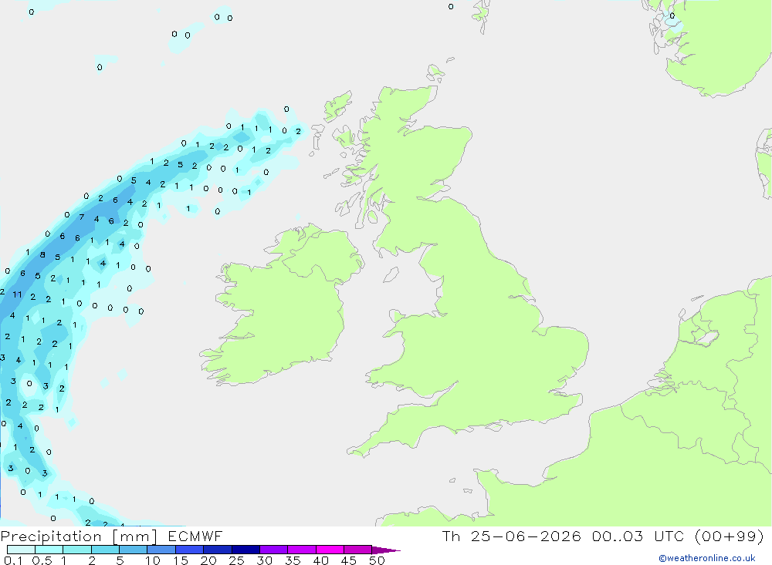Screen dimensions: 772x565
Task: Click the legend label '45'
Action: [x=349, y=560]
